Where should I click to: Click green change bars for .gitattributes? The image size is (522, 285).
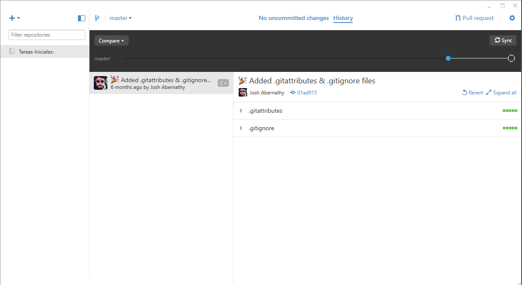(x=510, y=111)
